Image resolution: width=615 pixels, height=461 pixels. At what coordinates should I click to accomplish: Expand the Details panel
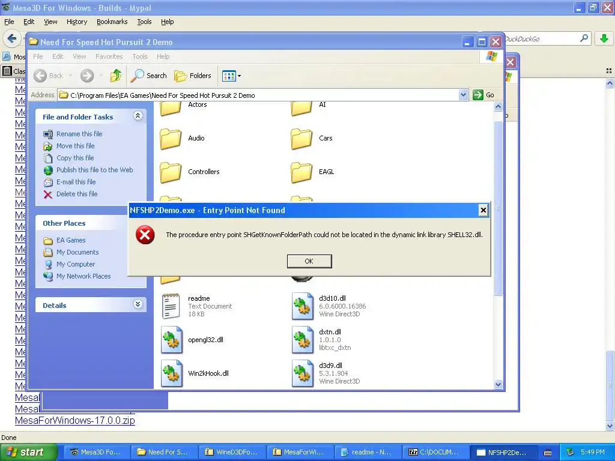point(138,304)
